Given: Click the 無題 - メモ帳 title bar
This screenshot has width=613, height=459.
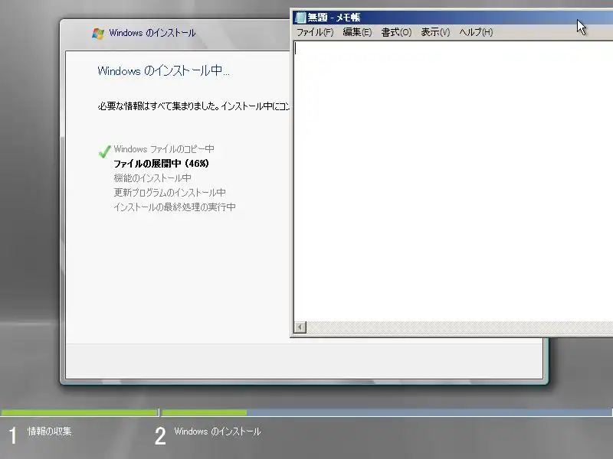Looking at the screenshot, I should pos(453,18).
